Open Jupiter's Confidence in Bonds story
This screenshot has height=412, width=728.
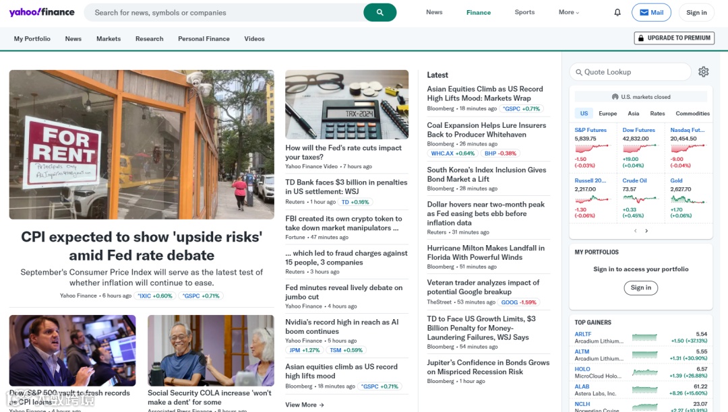(488, 367)
